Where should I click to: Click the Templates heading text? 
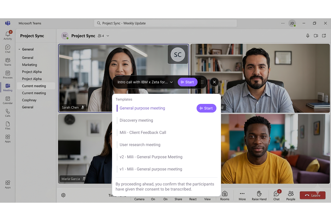click(x=124, y=99)
